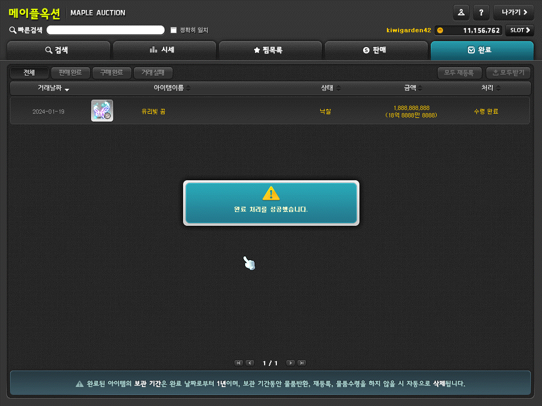
Task: Click the 유리빛 꿈 item thumbnail
Action: point(102,111)
